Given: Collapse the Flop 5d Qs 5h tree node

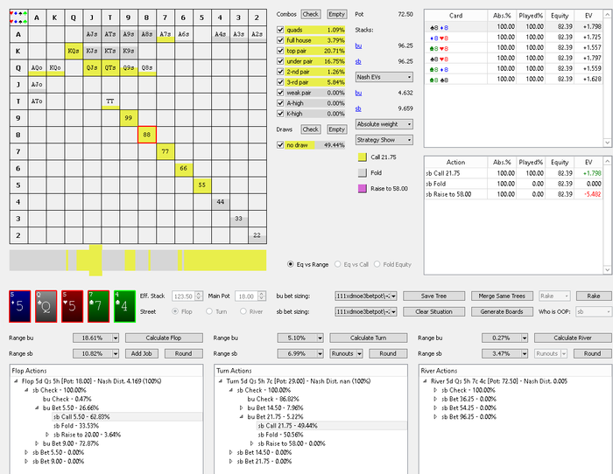Looking at the screenshot, I should [16, 381].
